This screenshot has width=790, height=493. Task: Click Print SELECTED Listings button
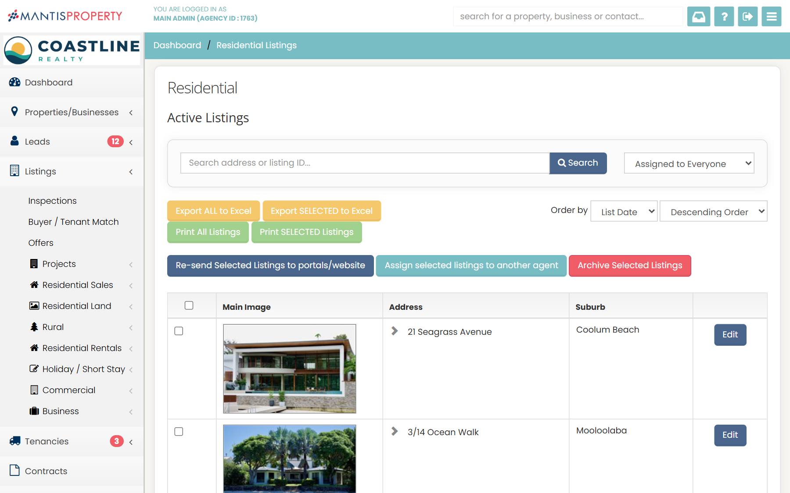click(x=306, y=232)
